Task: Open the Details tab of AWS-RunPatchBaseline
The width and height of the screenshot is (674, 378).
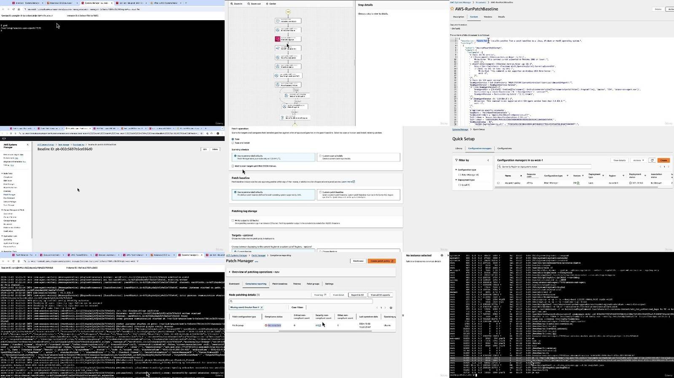Action: coord(501,17)
